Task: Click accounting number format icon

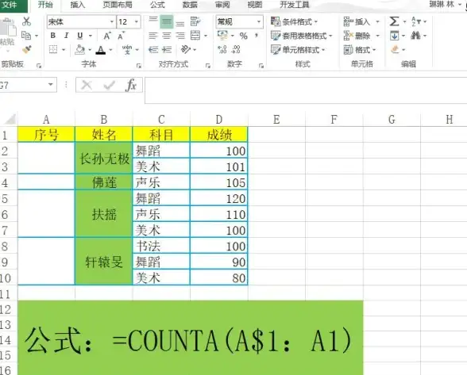Action: (222, 36)
